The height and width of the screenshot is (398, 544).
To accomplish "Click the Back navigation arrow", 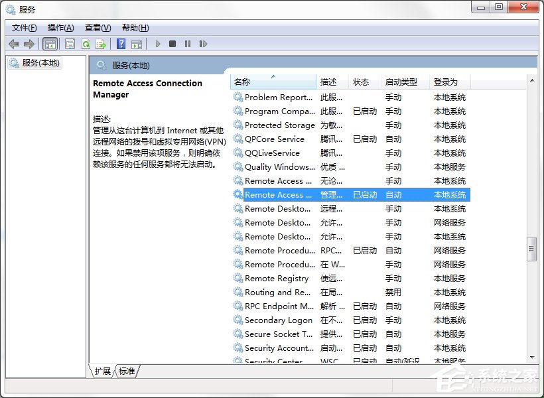I will pos(13,44).
